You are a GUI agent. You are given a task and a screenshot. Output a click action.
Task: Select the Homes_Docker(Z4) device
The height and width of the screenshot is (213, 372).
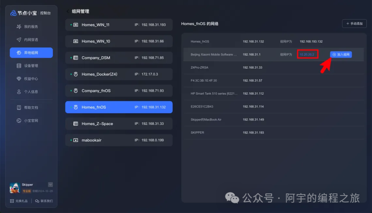coord(119,74)
